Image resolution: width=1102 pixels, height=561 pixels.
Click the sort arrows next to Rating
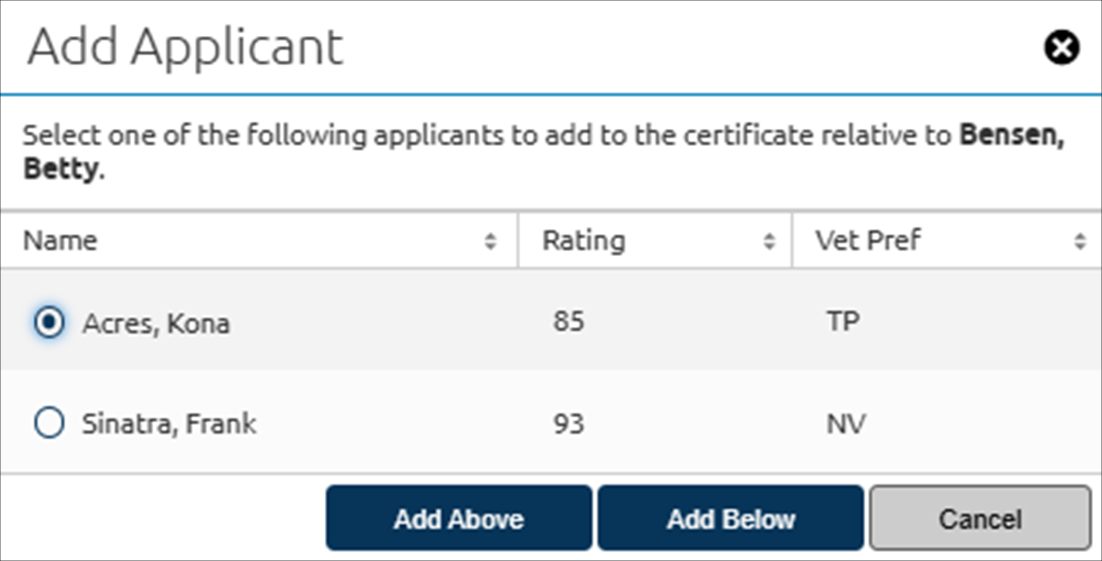pyautogui.click(x=769, y=240)
